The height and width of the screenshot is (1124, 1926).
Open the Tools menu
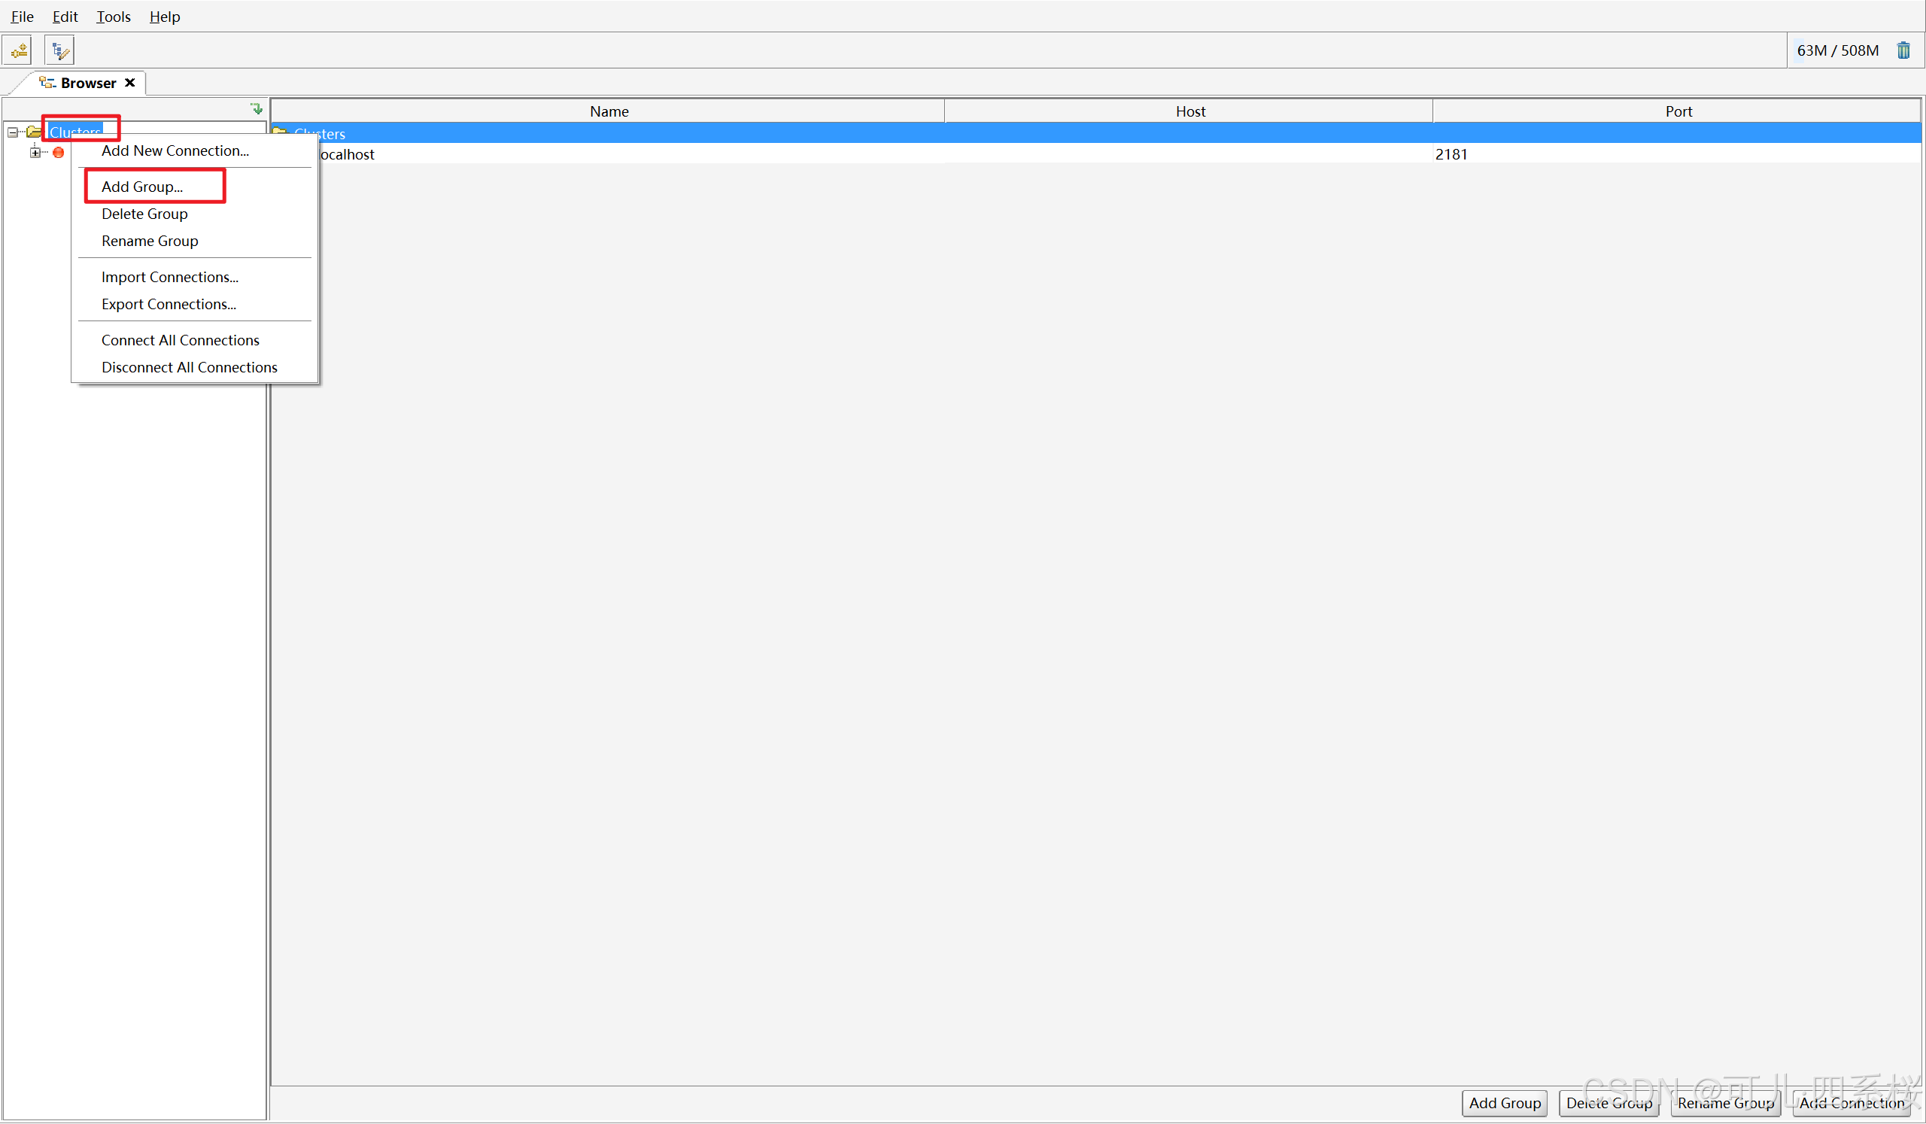113,16
